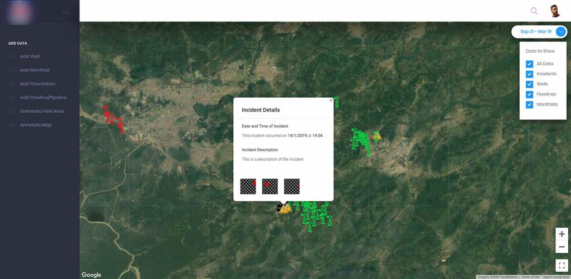
Task: Zoom out the map with minus
Action: (x=561, y=247)
